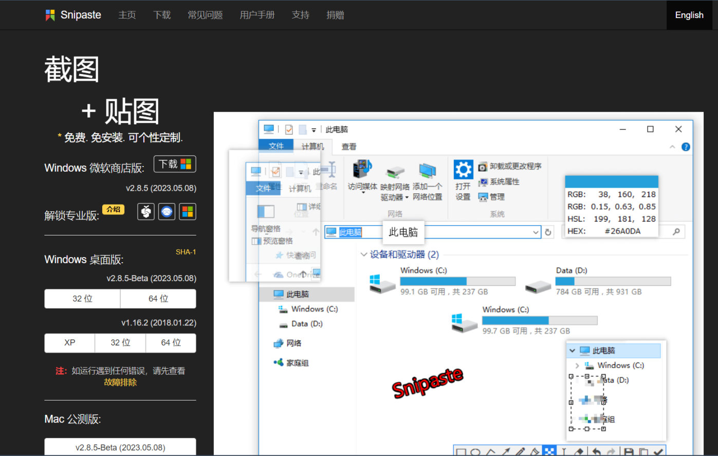Image resolution: width=718 pixels, height=456 pixels.
Task: Select Data (D:) in the navigation pane
Action: 301,324
